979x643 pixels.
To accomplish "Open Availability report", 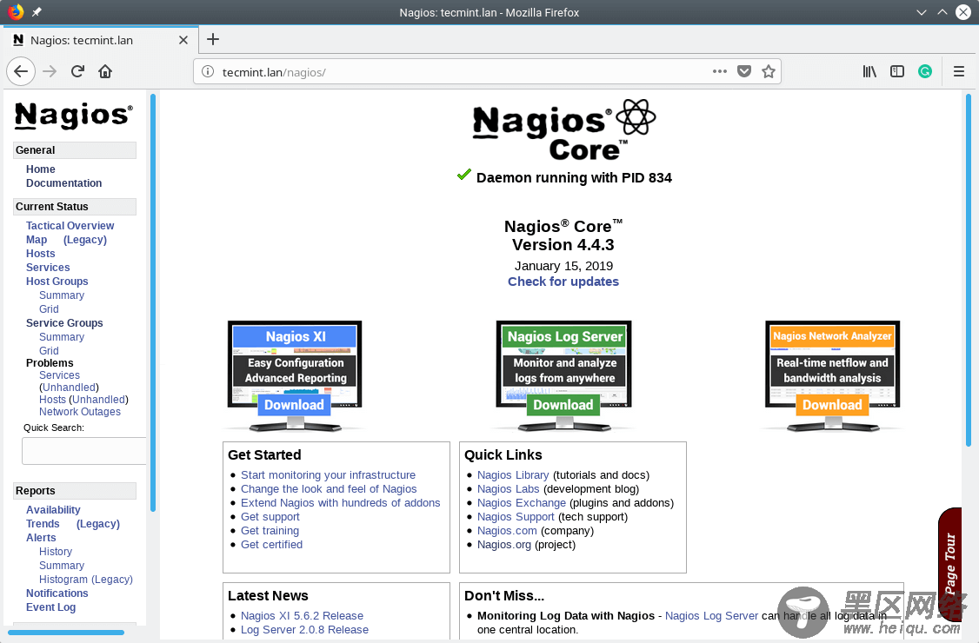I will 53,510.
